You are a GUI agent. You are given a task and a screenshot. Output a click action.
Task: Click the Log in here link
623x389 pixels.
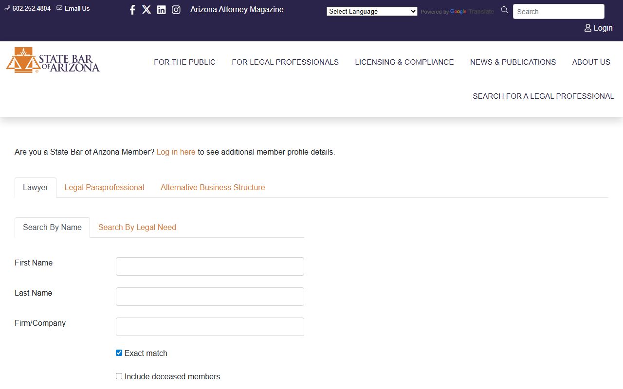point(176,152)
